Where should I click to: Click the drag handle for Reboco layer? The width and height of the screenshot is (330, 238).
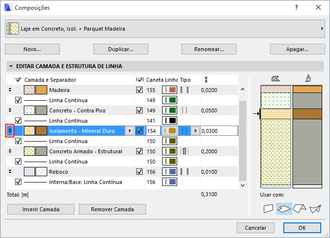[x=10, y=171]
